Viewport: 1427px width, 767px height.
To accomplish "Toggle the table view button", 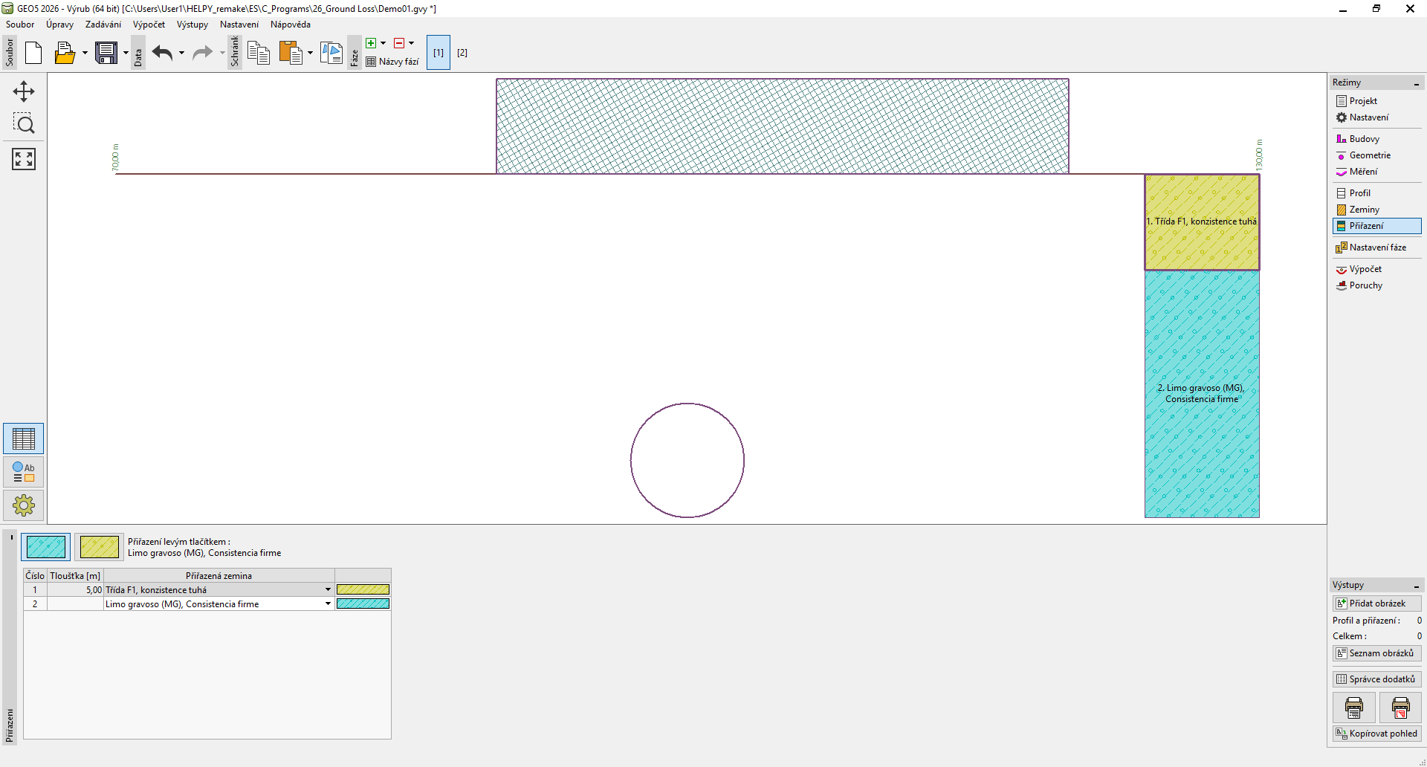I will (24, 438).
